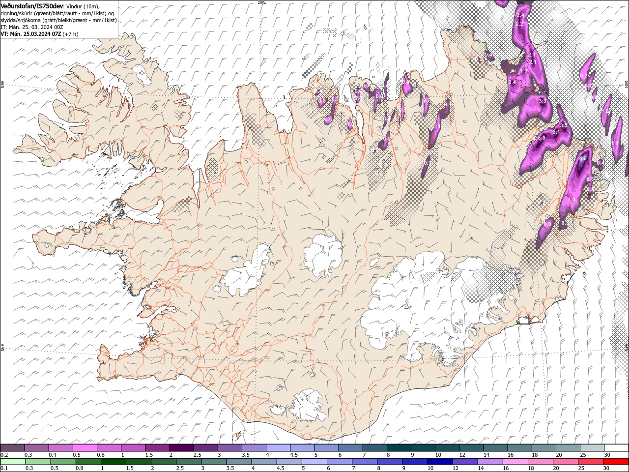Click the 4.6 snowfall value on the map

(583, 159)
